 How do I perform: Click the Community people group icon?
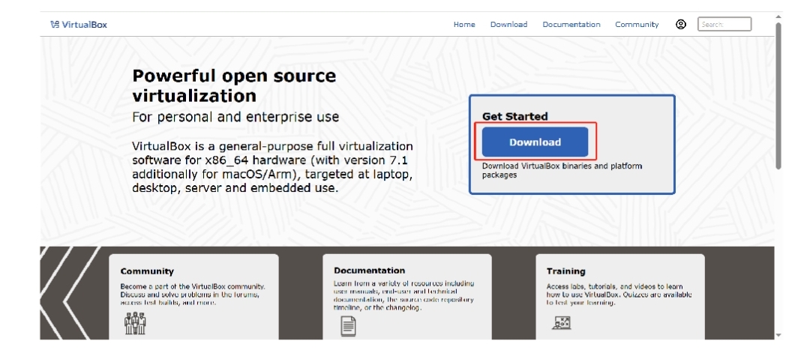point(135,323)
